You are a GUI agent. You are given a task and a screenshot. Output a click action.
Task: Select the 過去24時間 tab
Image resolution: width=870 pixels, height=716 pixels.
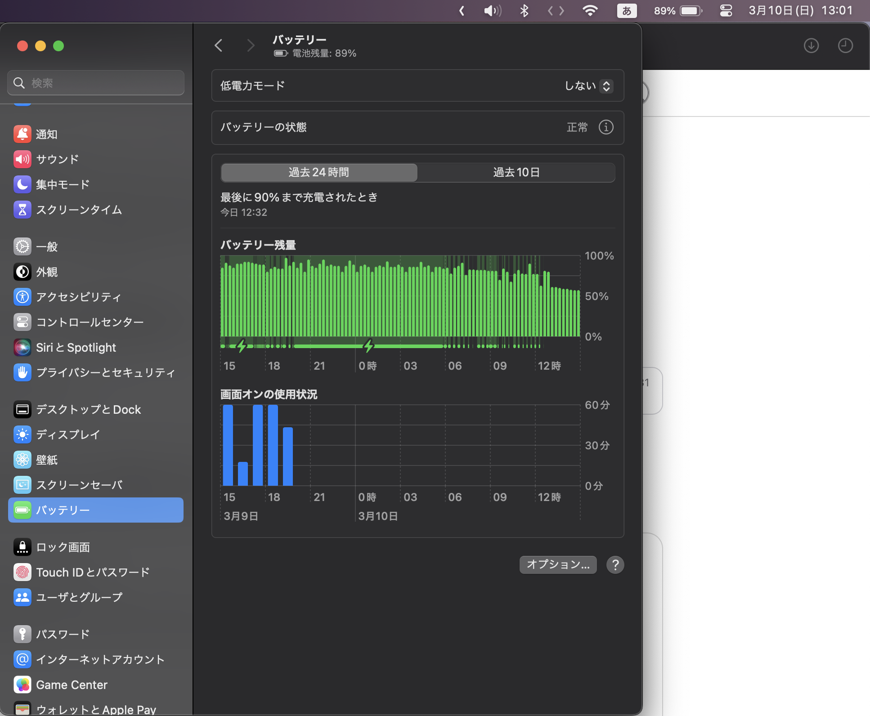(x=319, y=172)
